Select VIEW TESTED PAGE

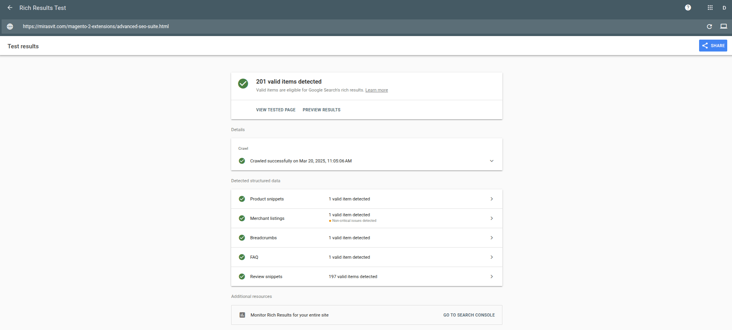(276, 110)
